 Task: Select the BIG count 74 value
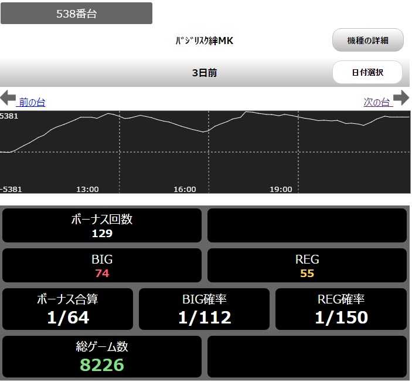pos(102,273)
